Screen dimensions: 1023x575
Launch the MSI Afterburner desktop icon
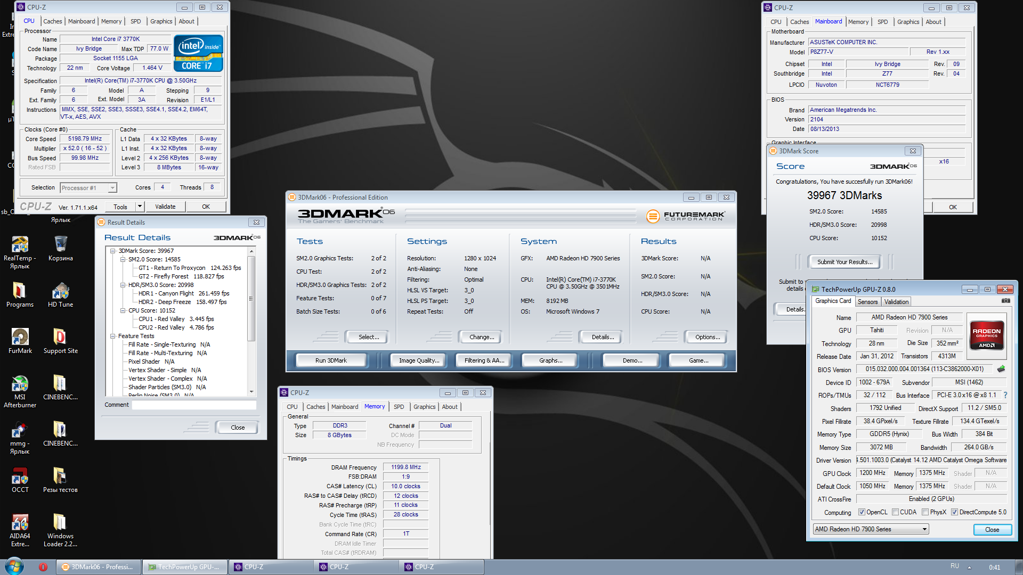(20, 391)
